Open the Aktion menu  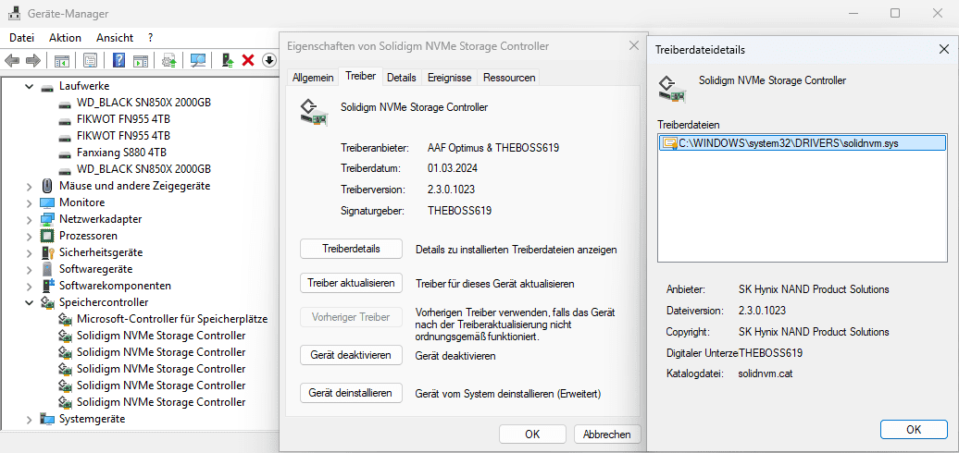pyautogui.click(x=65, y=38)
